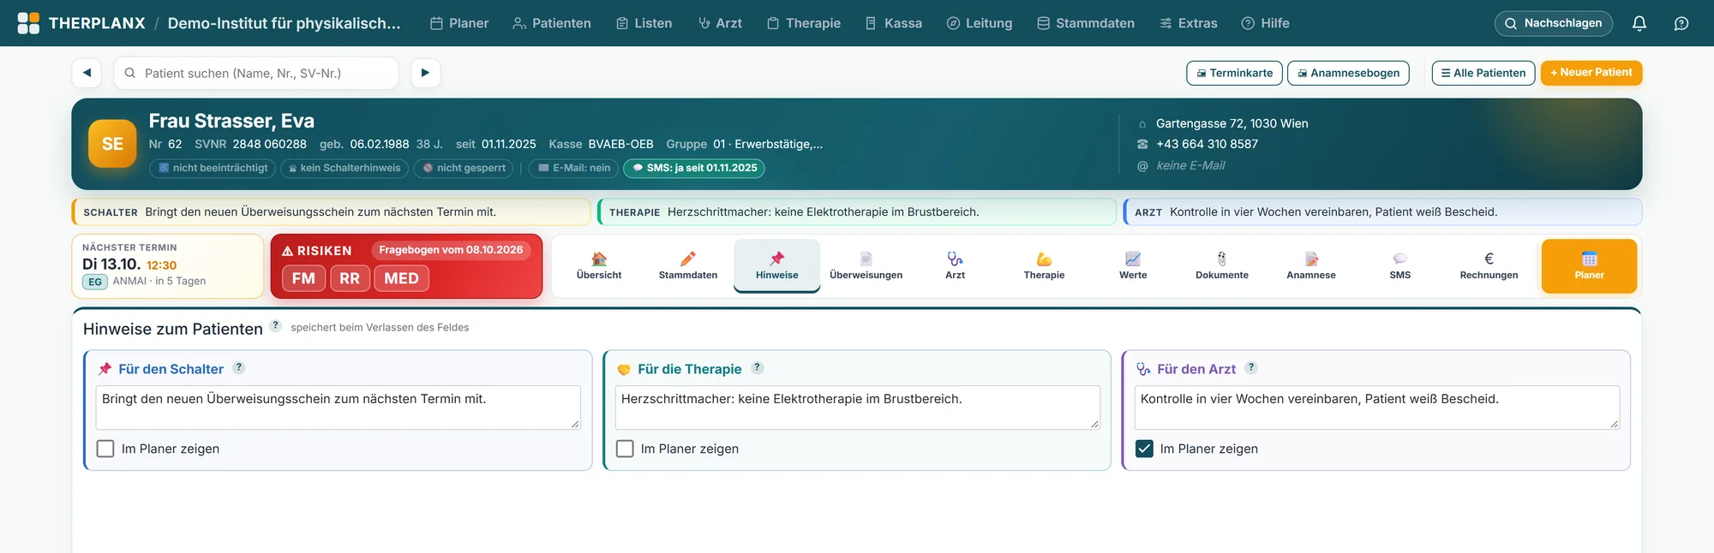1714x553 pixels.
Task: Open the chat help bubble icon
Action: click(1681, 23)
